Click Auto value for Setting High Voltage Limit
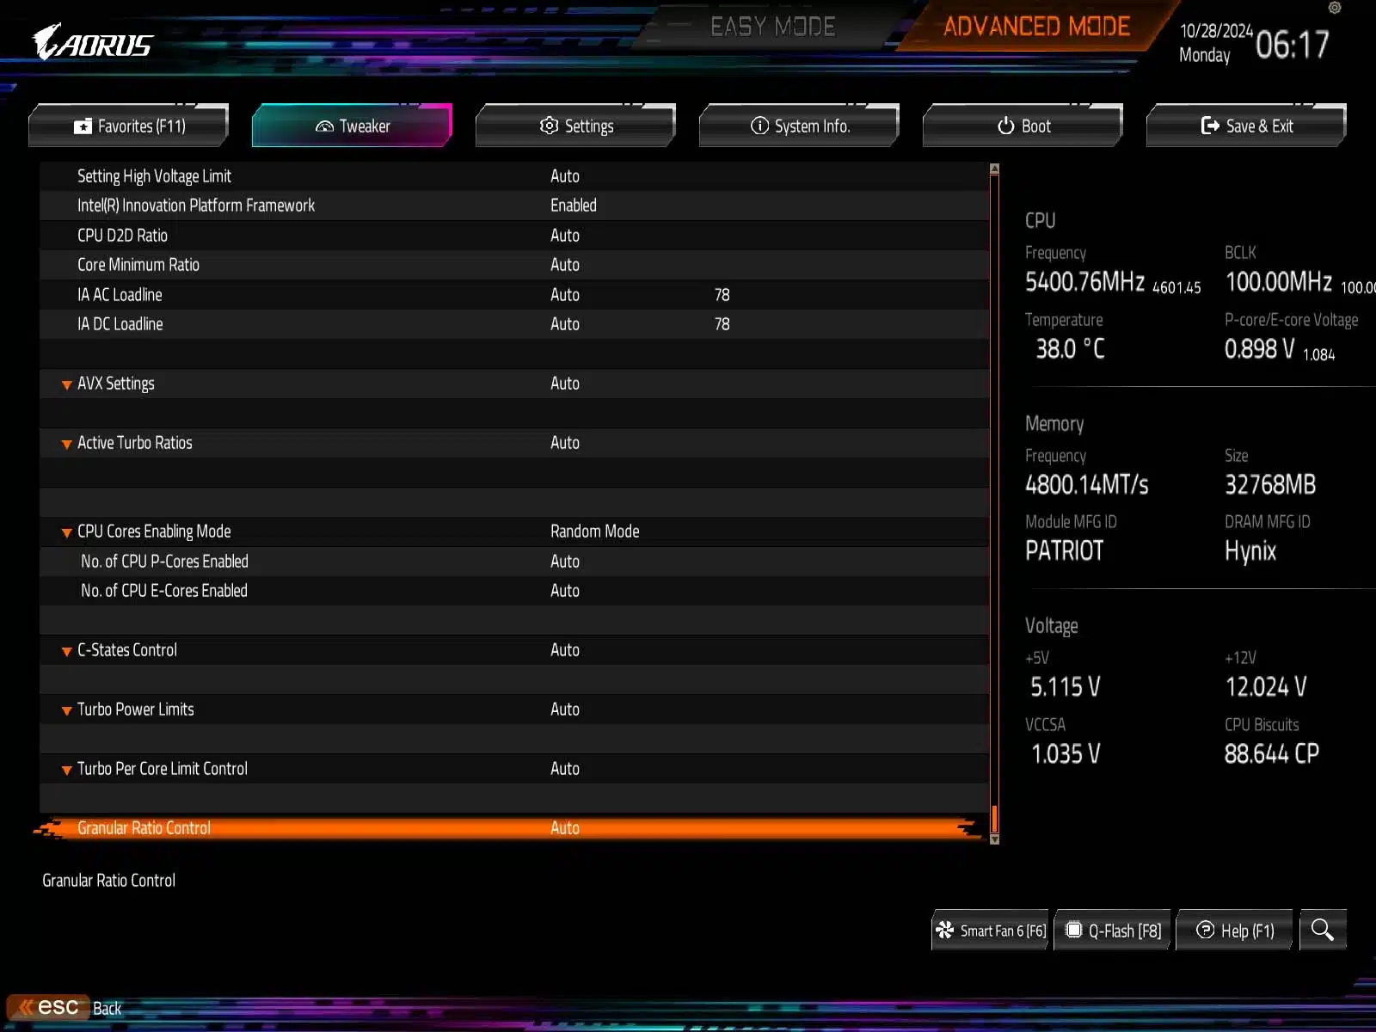 (x=565, y=176)
